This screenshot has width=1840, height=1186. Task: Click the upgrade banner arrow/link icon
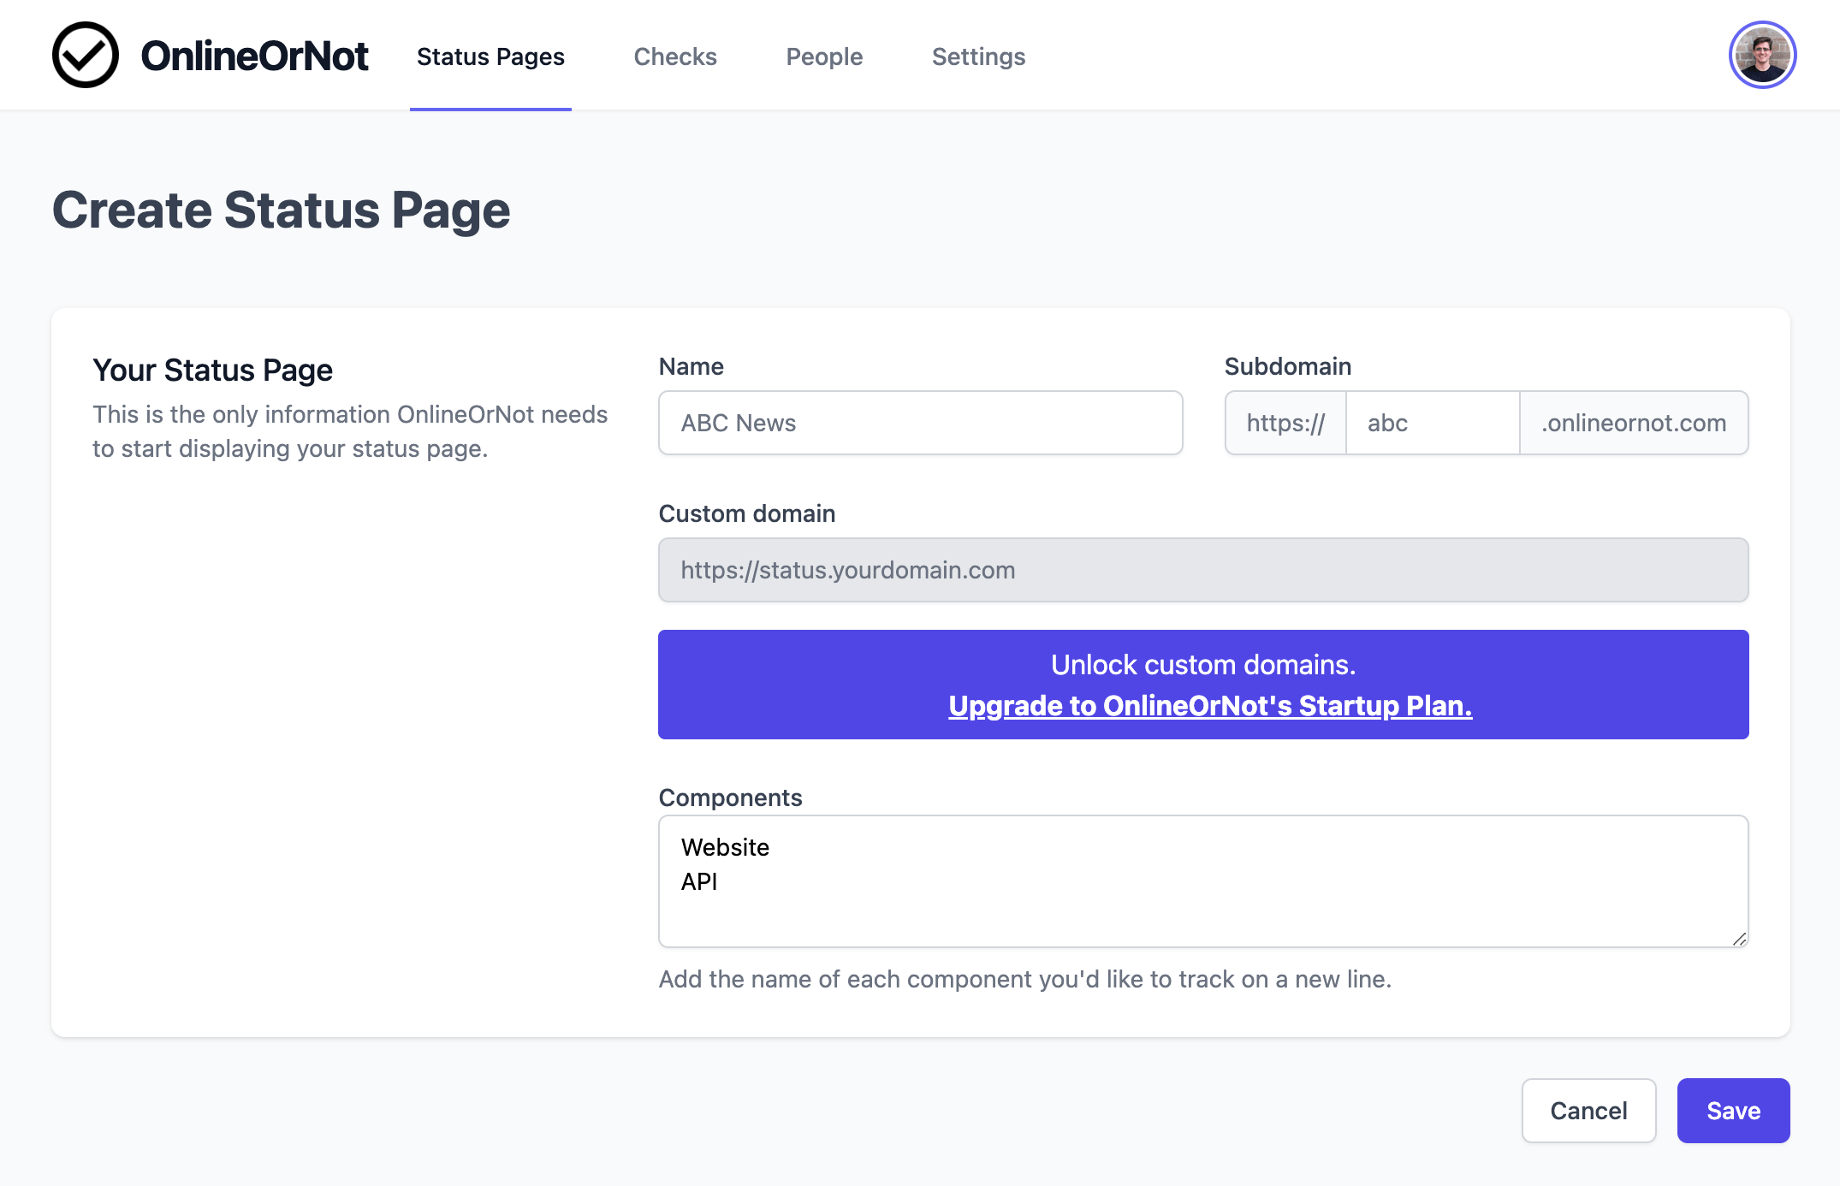[x=1203, y=704]
